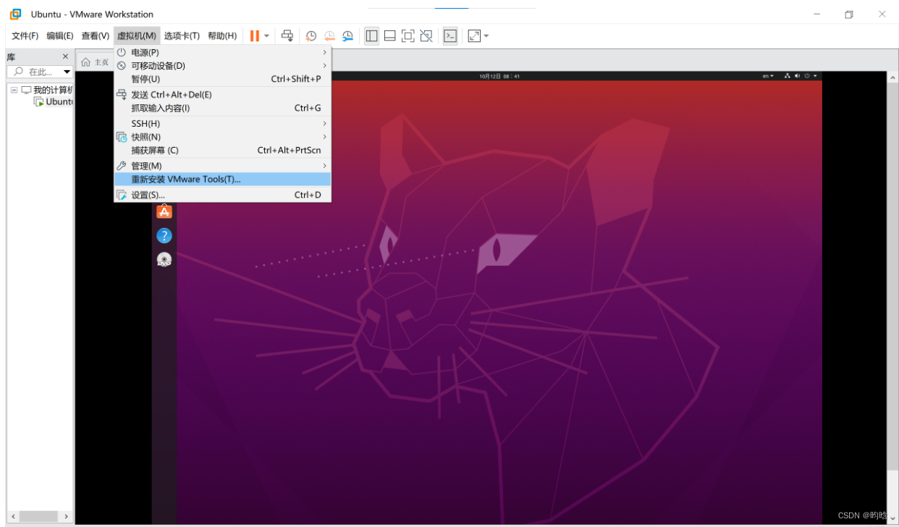Suspend the guest using the pause toolbar icon
The height and width of the screenshot is (527, 899).
tap(253, 35)
